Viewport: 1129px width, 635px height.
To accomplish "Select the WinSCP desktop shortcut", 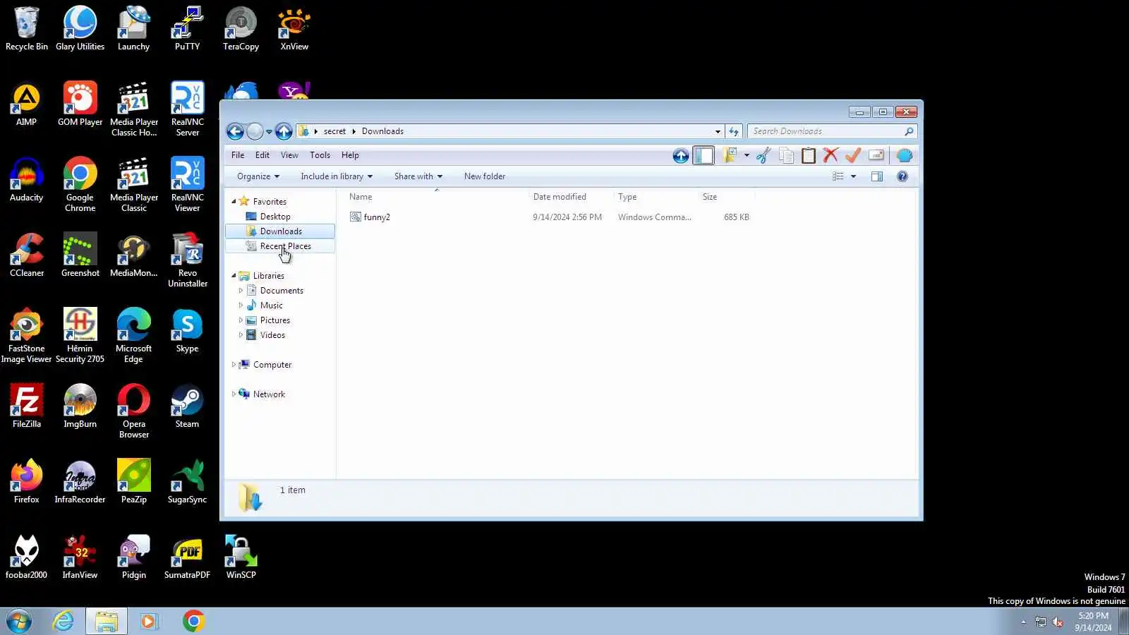I will [x=241, y=558].
